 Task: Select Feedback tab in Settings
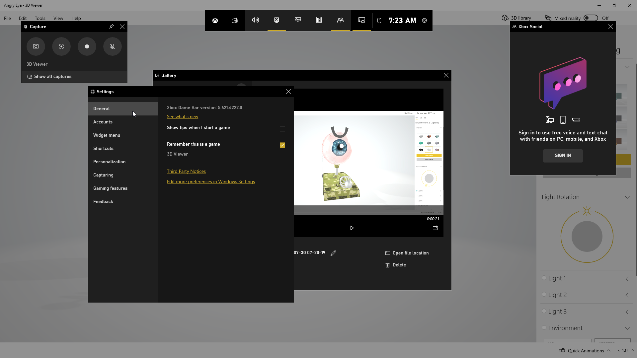123,202
